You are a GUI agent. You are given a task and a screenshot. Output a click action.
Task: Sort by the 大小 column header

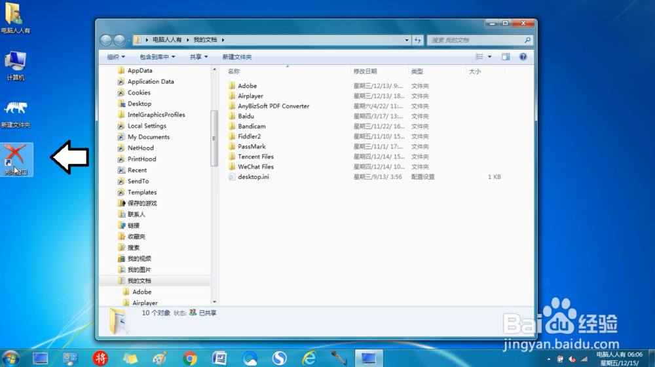(x=474, y=71)
